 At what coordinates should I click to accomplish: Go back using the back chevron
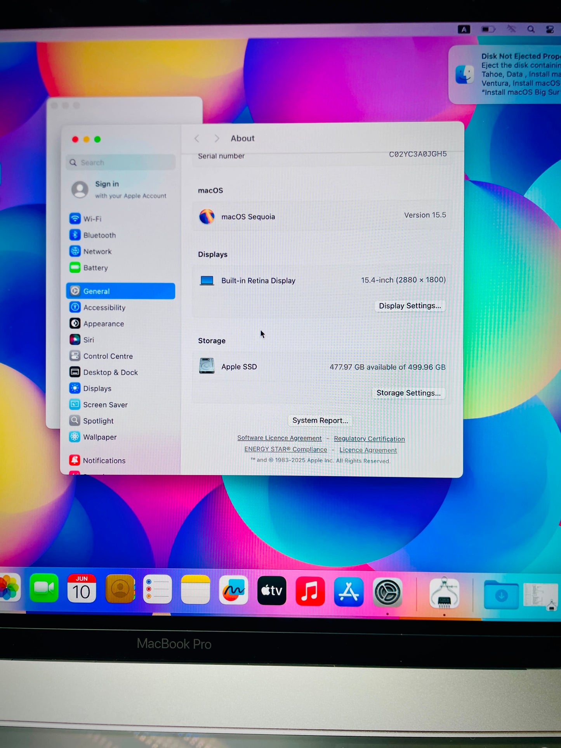coord(197,139)
